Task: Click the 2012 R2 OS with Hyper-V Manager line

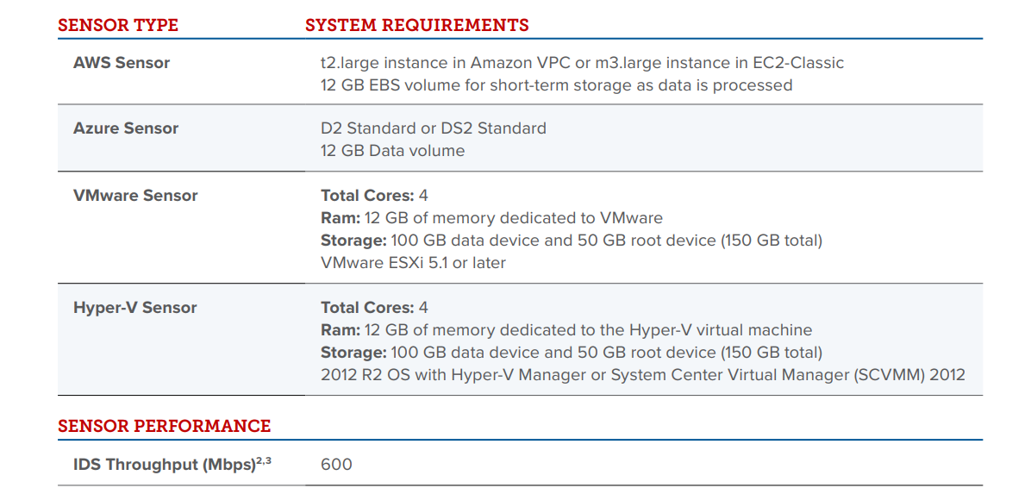Action: coord(642,375)
